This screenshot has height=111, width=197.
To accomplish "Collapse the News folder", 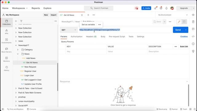I will click(18, 54).
